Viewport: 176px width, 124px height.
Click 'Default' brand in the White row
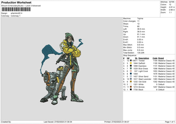161,85
